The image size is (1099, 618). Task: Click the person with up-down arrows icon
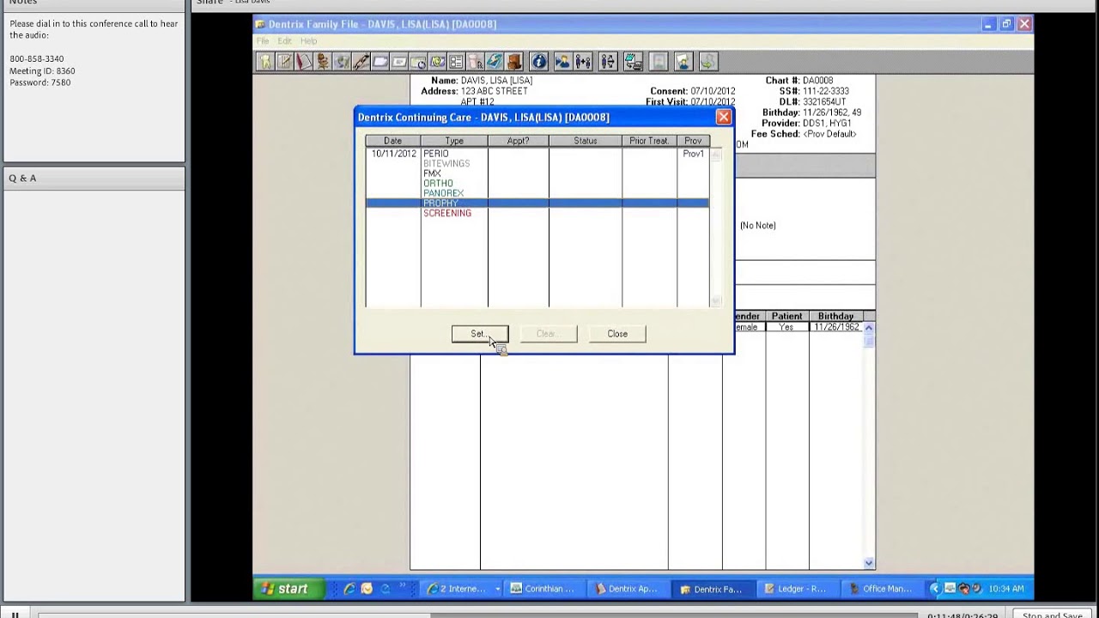608,62
